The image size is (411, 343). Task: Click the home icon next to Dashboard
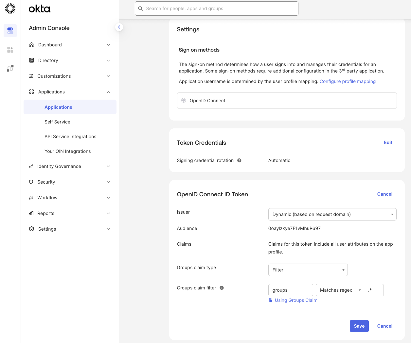tap(31, 45)
